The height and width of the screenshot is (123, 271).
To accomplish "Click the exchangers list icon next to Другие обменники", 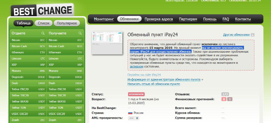I will [x=252, y=35].
